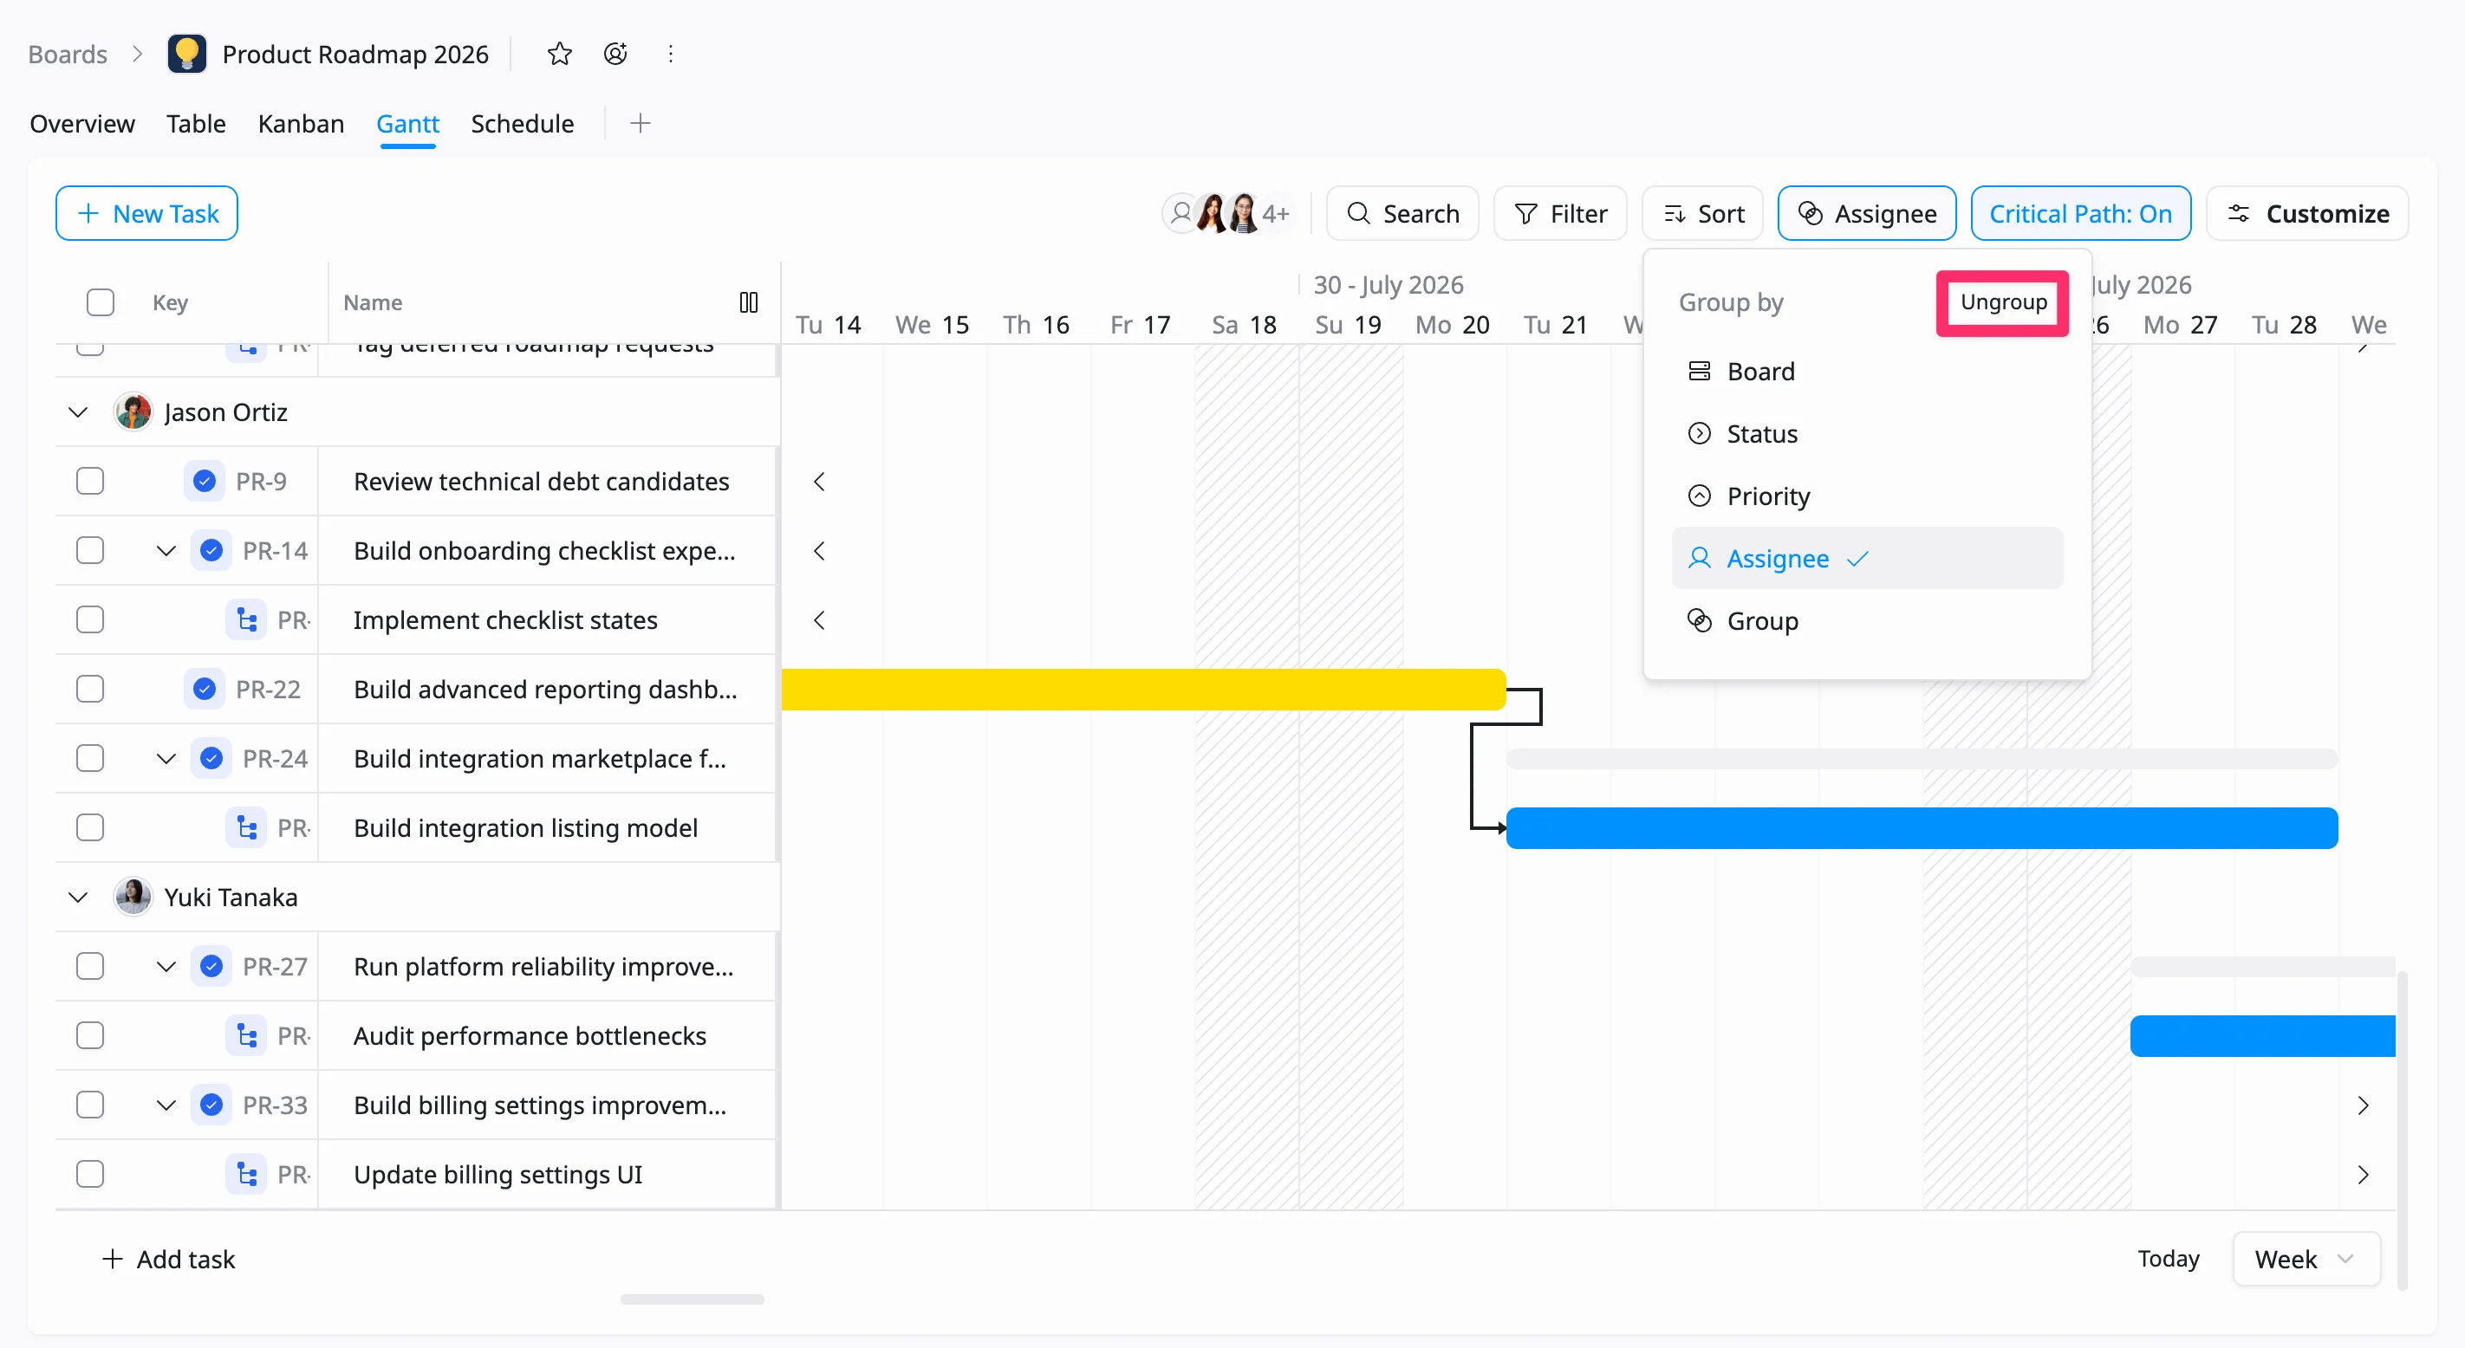Image resolution: width=2465 pixels, height=1348 pixels.
Task: Click blue bar for Audit performance bottlenecks
Action: (2262, 1035)
